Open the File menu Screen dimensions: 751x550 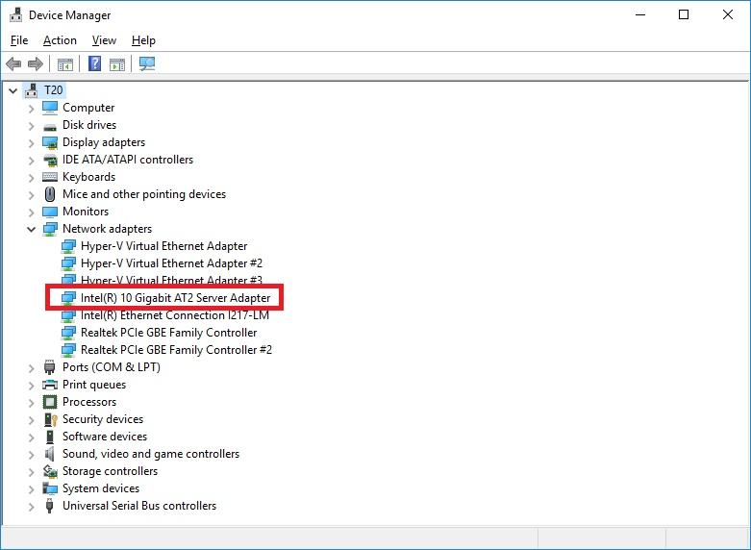(x=19, y=40)
